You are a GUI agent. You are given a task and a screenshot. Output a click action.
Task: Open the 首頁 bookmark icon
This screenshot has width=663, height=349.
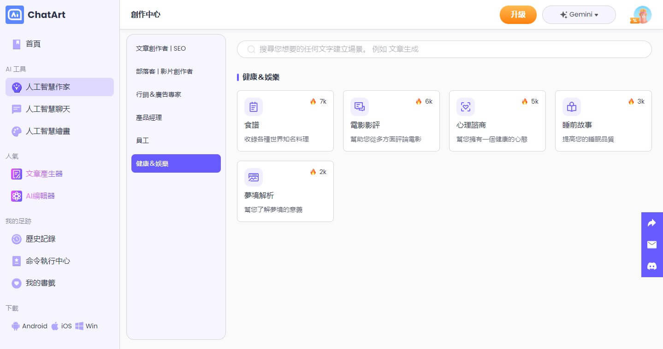(x=17, y=44)
